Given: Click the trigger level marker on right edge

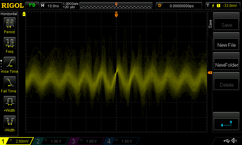Looking at the screenshot, I should (x=209, y=73).
